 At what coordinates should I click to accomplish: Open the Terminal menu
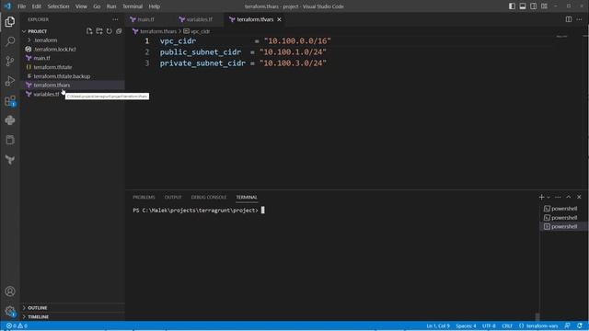click(x=133, y=6)
